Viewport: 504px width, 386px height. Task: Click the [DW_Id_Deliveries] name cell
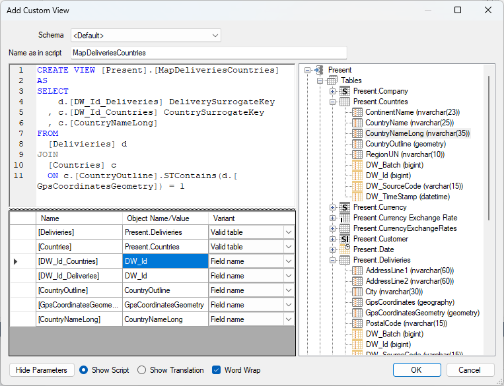pyautogui.click(x=79, y=276)
